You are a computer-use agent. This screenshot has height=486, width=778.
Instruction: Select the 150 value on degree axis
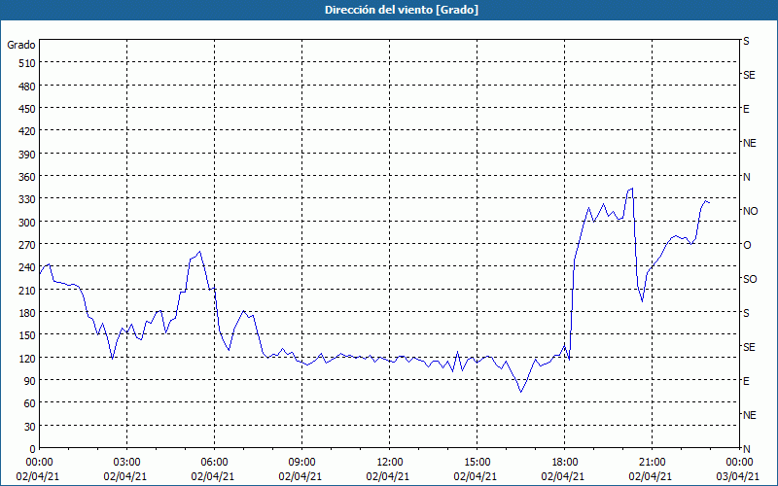[x=27, y=335]
